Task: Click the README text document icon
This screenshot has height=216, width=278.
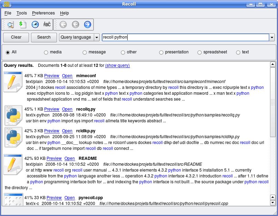Action: click(x=13, y=165)
